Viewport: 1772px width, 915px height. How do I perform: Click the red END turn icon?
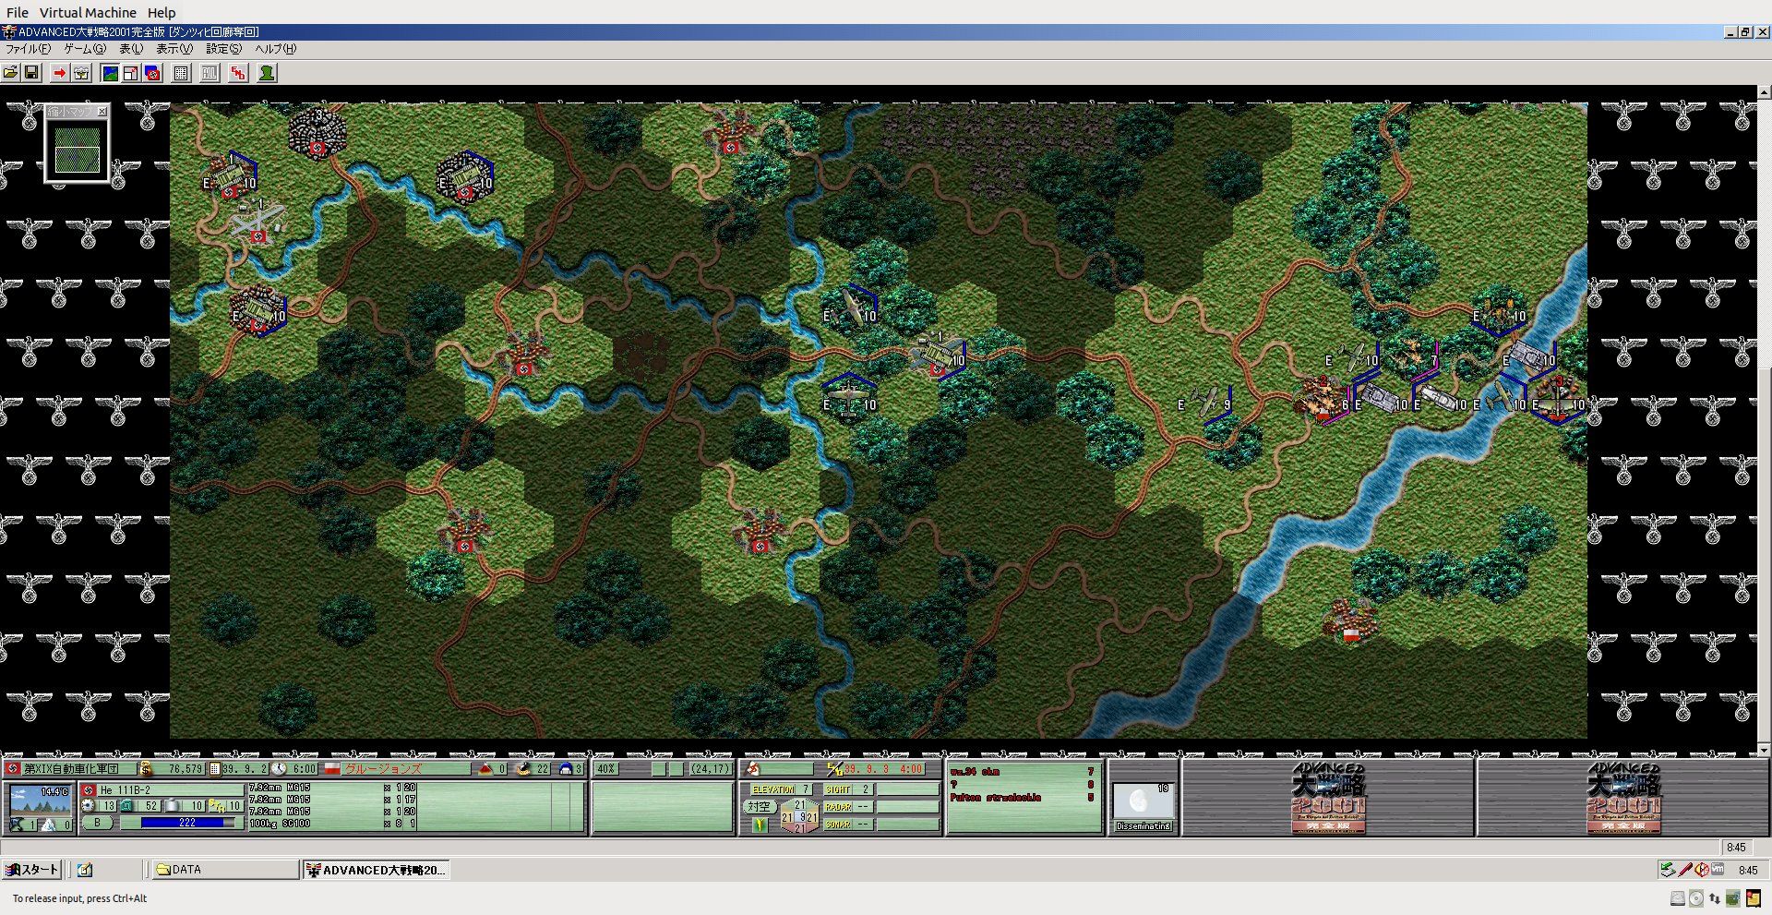point(238,73)
